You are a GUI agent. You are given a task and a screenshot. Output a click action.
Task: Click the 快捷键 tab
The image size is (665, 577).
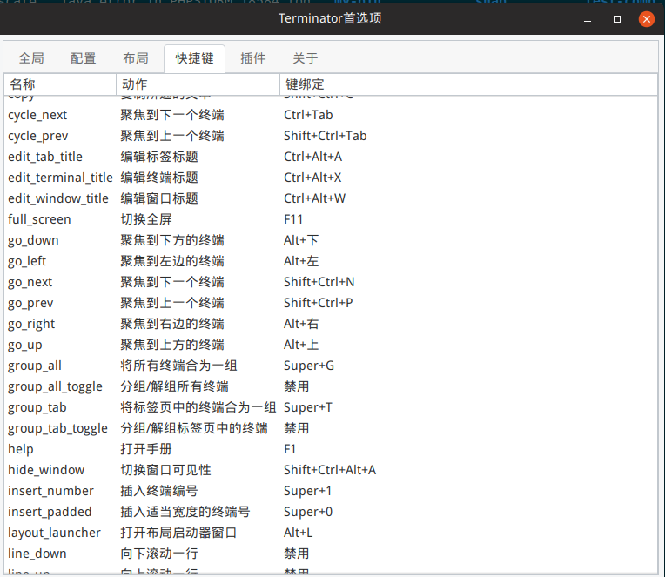(x=195, y=58)
